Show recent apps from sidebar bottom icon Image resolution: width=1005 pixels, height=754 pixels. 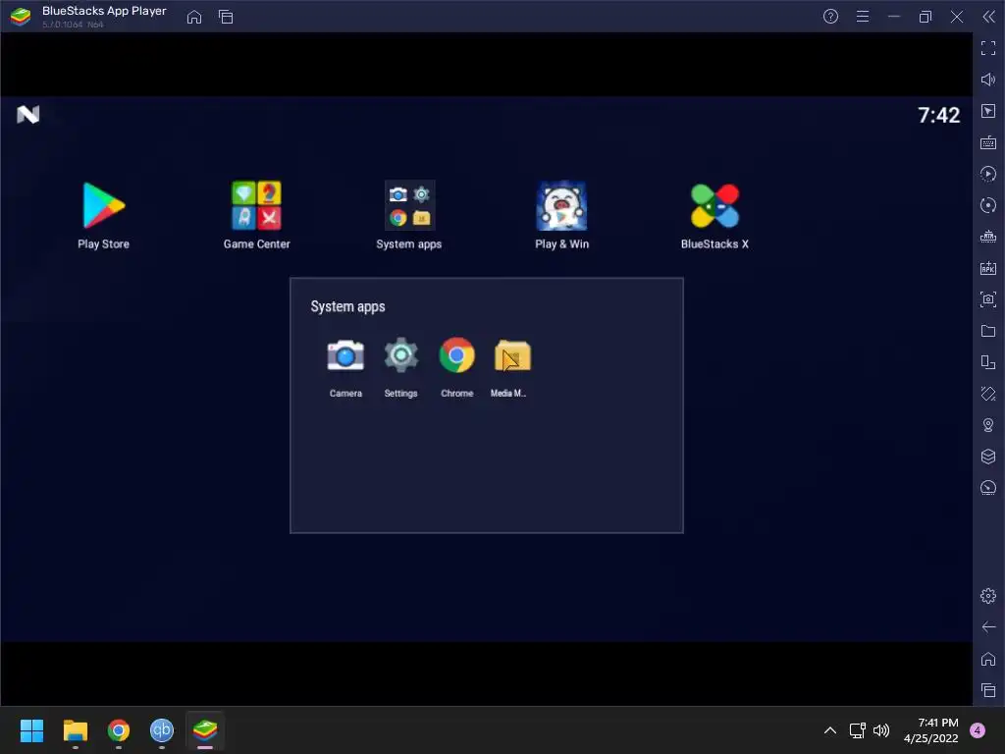coord(988,690)
